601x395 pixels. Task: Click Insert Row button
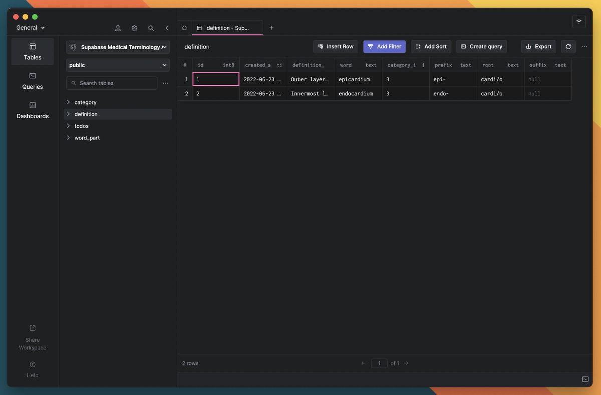coord(336,47)
